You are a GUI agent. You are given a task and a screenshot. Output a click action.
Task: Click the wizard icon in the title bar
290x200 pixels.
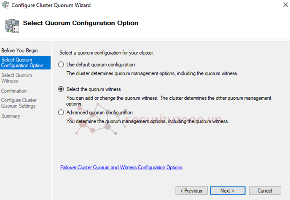click(x=6, y=5)
